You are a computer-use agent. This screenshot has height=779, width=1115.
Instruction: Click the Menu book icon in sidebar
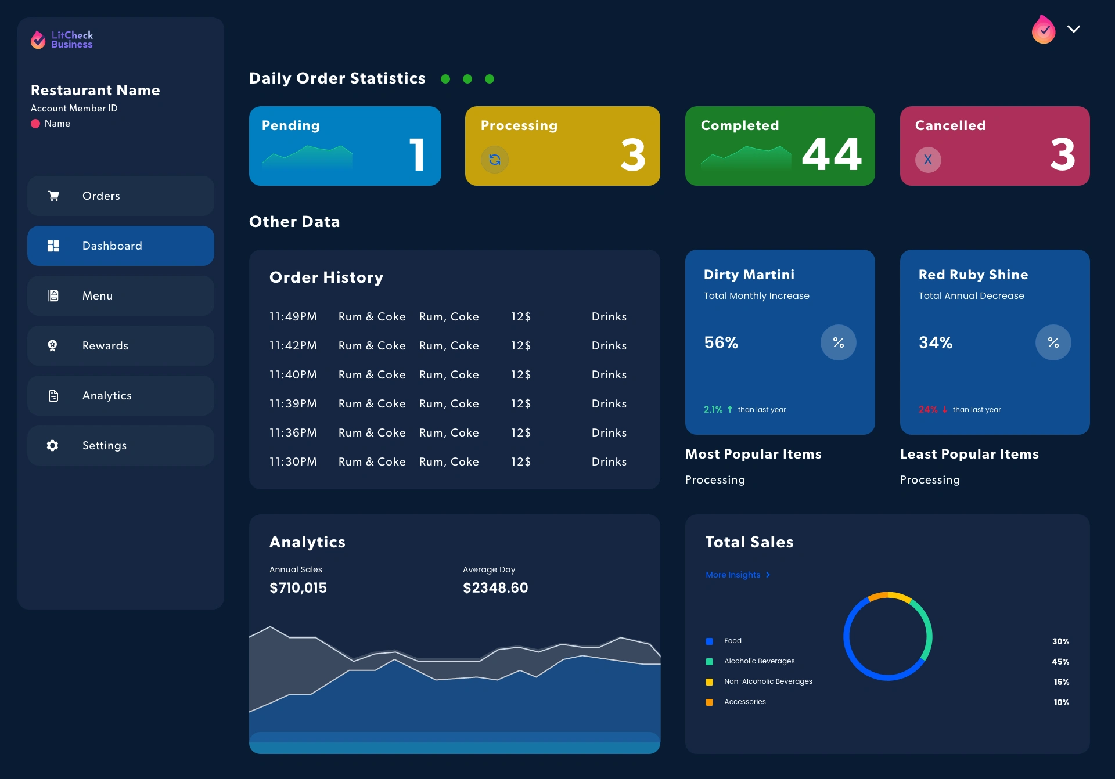point(53,296)
